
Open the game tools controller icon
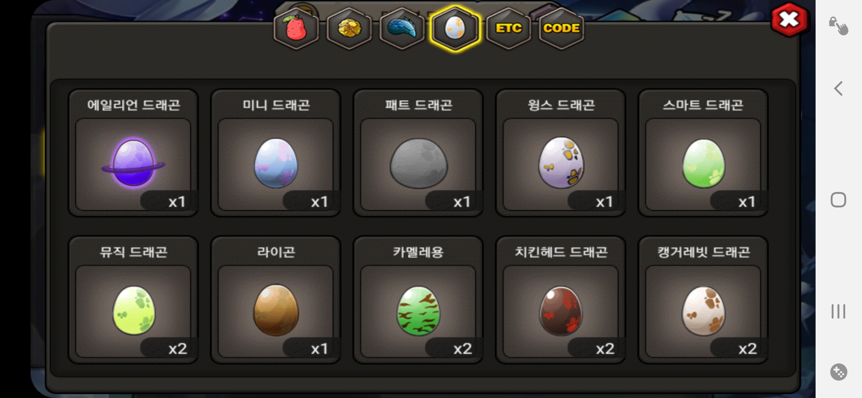click(838, 372)
